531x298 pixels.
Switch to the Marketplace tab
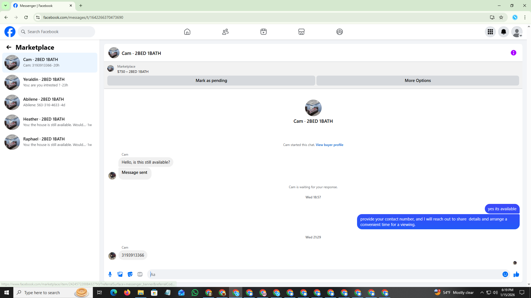(301, 32)
